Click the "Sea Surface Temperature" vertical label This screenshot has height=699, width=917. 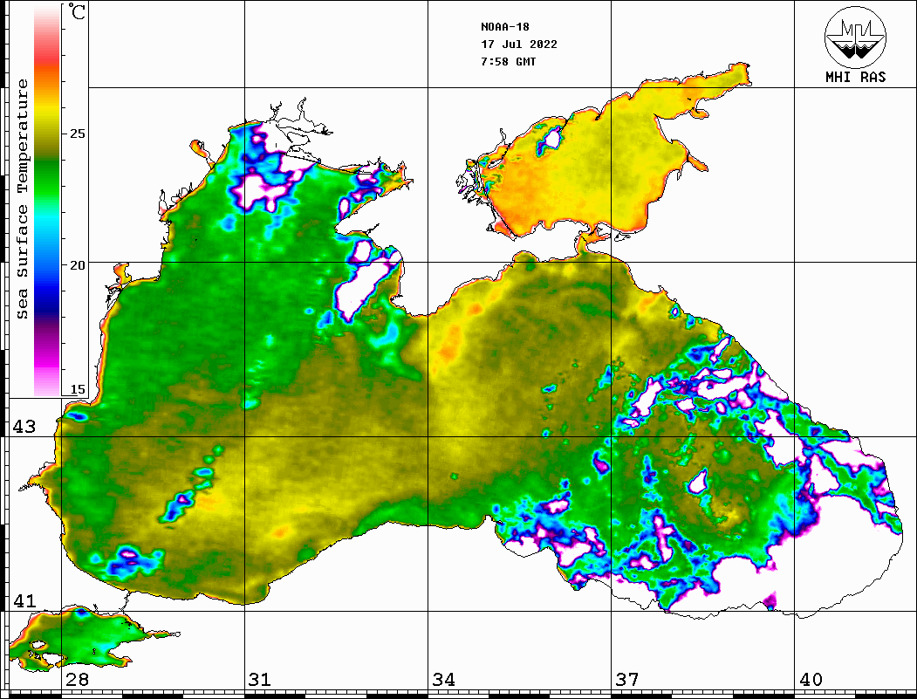pyautogui.click(x=22, y=199)
